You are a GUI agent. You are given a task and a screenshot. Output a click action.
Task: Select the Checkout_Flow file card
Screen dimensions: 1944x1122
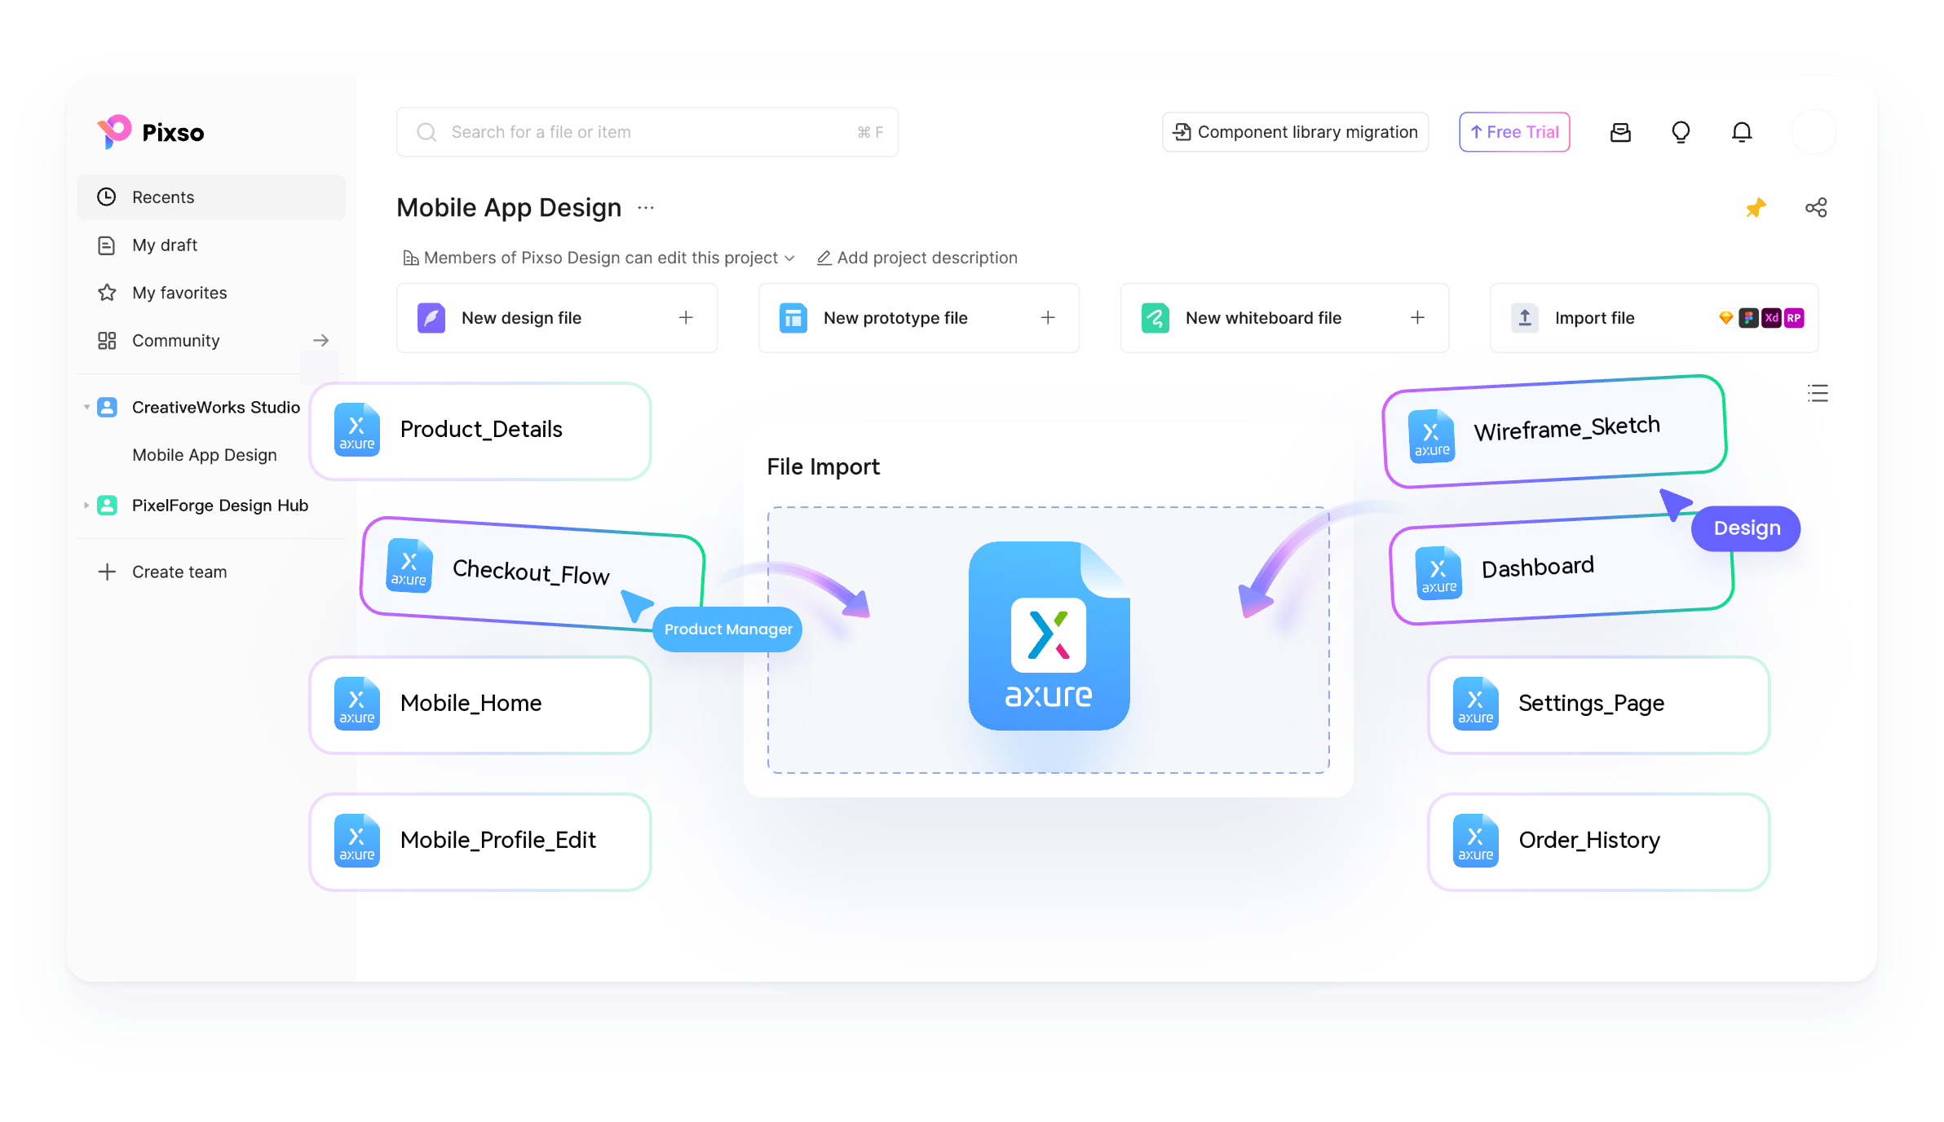coord(532,574)
